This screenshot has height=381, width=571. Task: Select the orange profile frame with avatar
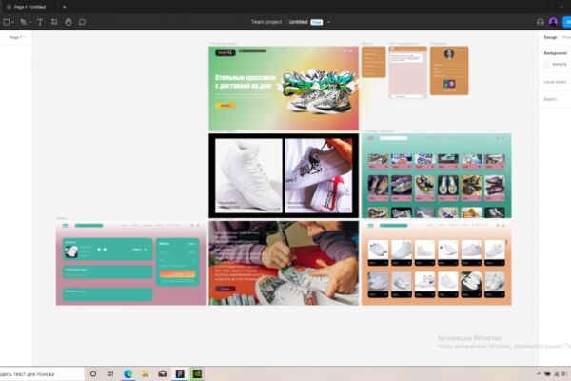449,70
